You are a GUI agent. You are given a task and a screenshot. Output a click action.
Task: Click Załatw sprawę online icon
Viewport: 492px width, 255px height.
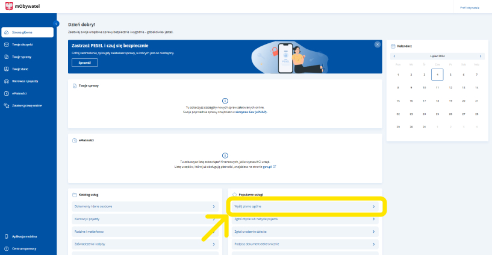point(6,105)
